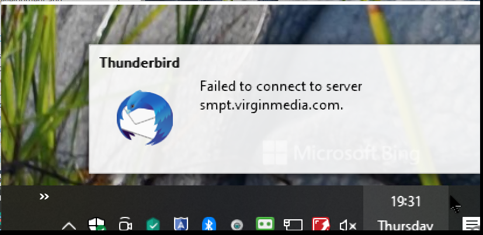
Task: Click the 'Failed to connect to server' message
Action: (x=280, y=86)
